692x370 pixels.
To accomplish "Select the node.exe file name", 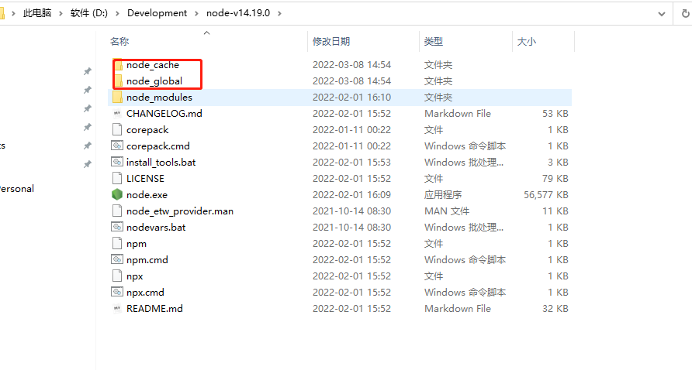I will point(147,195).
